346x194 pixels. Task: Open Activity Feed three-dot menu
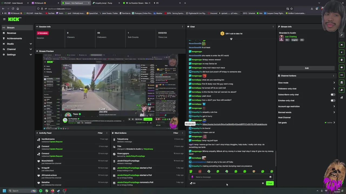[107, 133]
